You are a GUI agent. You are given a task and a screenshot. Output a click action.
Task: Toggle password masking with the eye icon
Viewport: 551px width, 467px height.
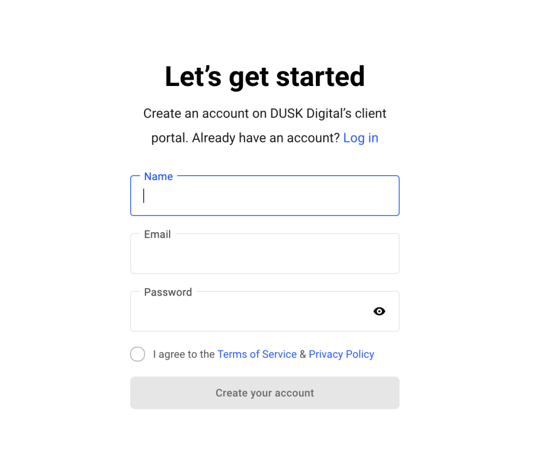379,312
